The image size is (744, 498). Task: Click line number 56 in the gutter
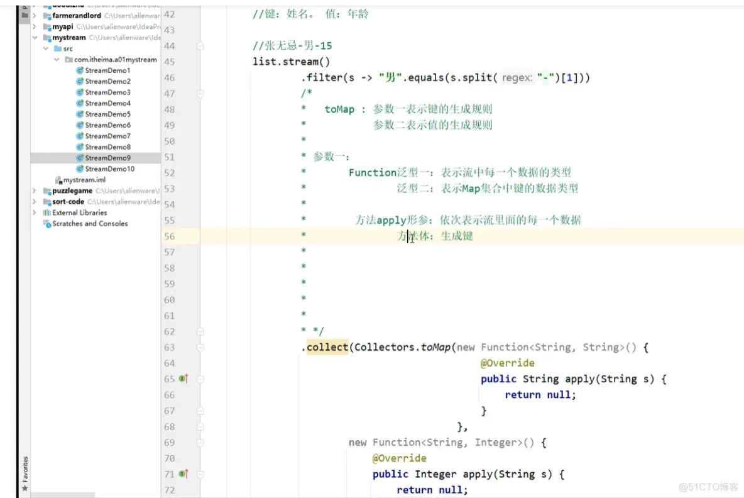click(170, 236)
